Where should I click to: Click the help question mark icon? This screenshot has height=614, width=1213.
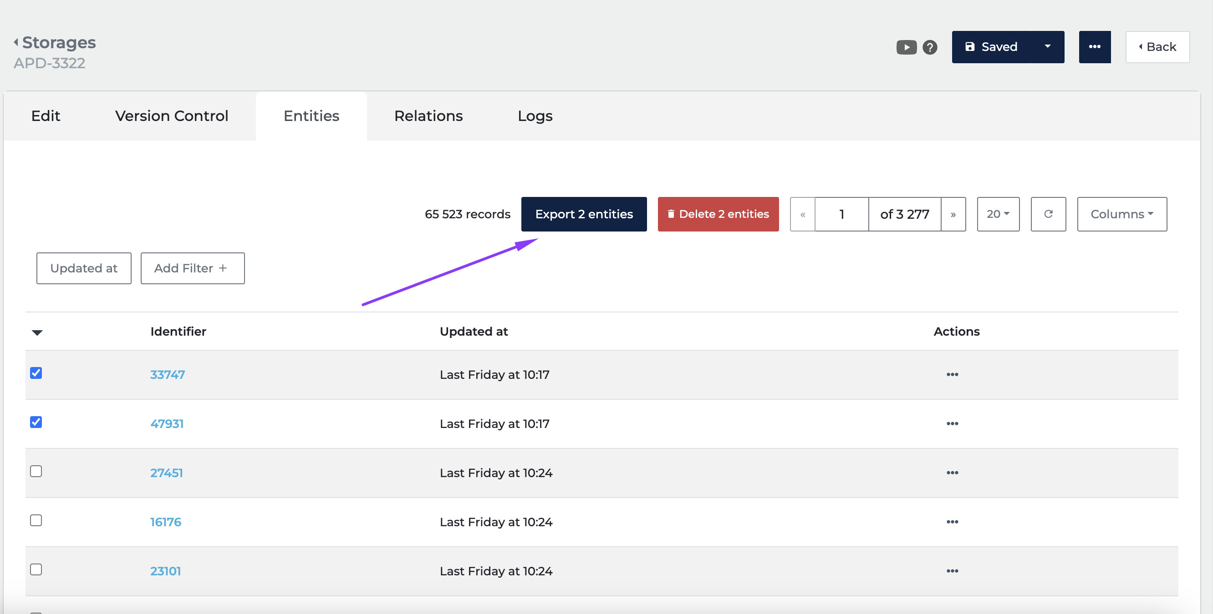pyautogui.click(x=929, y=47)
